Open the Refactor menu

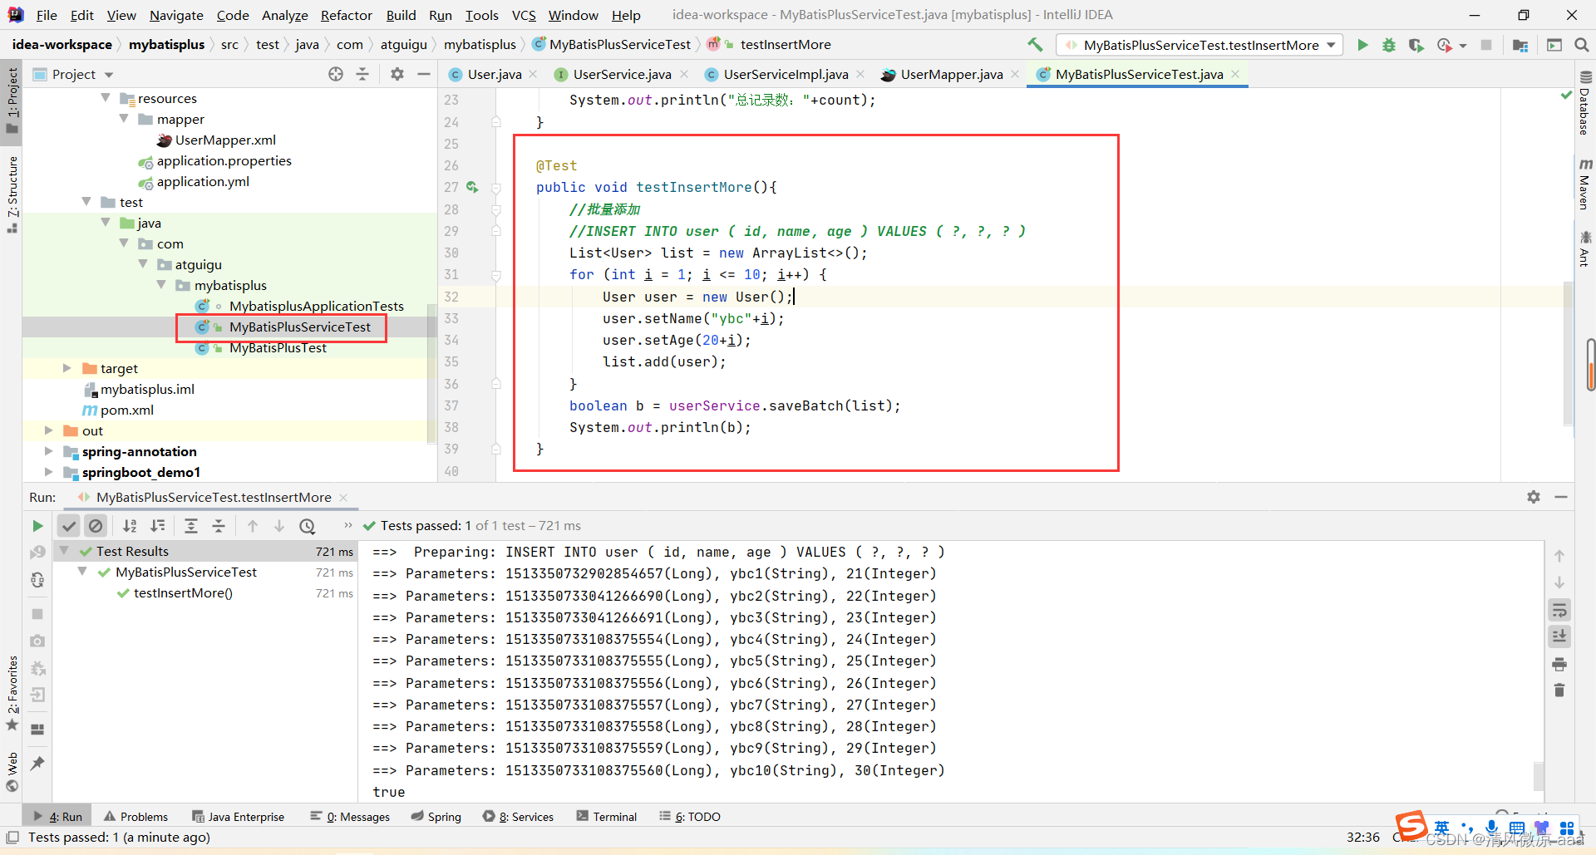[346, 15]
